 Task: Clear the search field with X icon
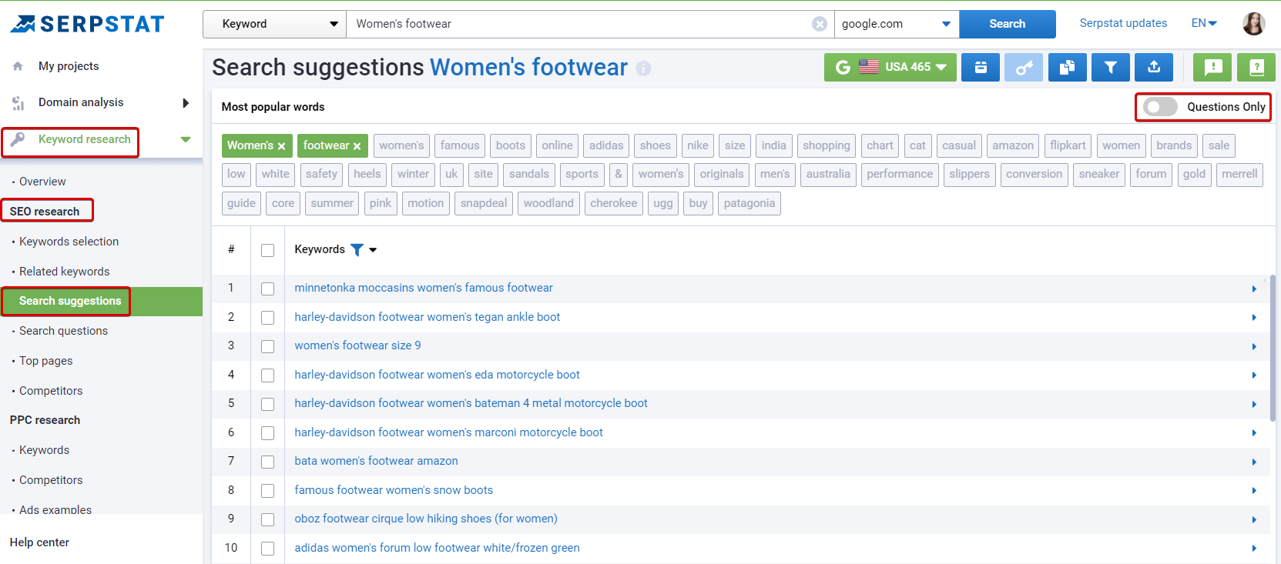point(820,24)
